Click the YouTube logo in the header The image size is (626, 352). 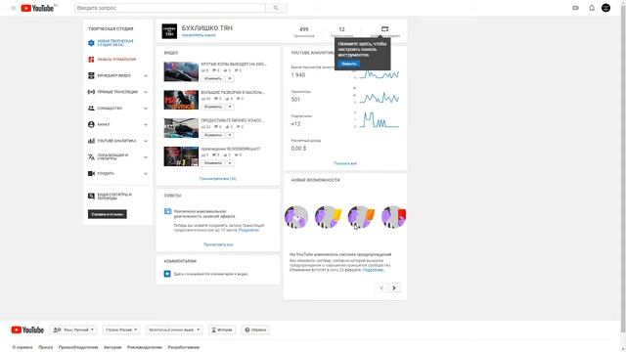37,8
